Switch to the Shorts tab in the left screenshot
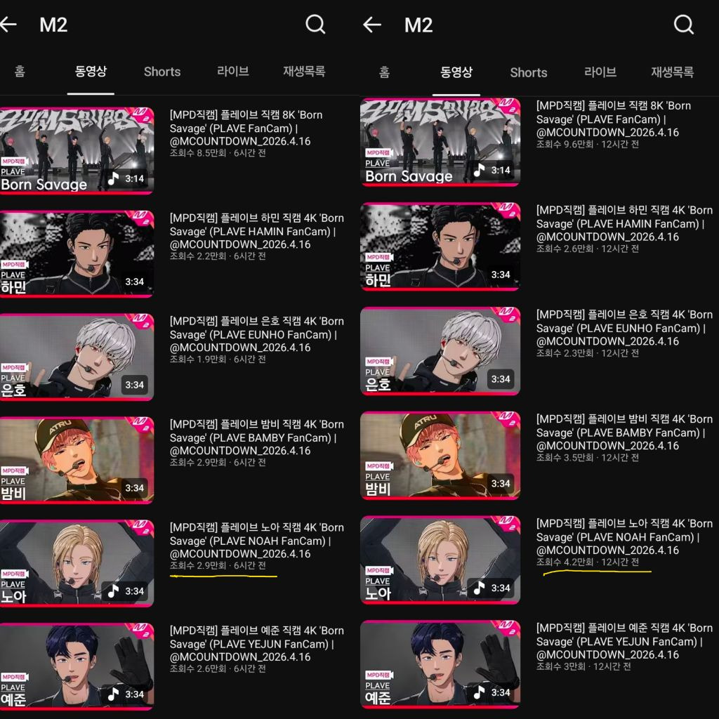This screenshot has height=719, width=719. 162,72
